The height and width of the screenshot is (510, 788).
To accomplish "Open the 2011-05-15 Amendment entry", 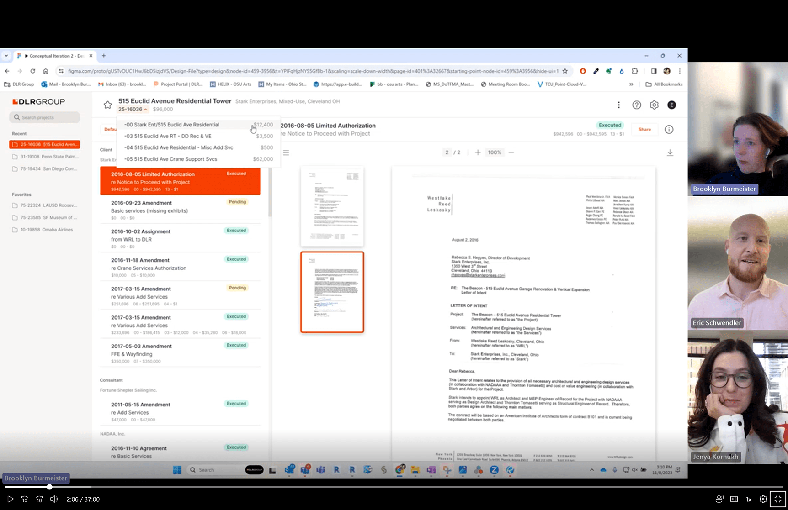I will click(180, 411).
